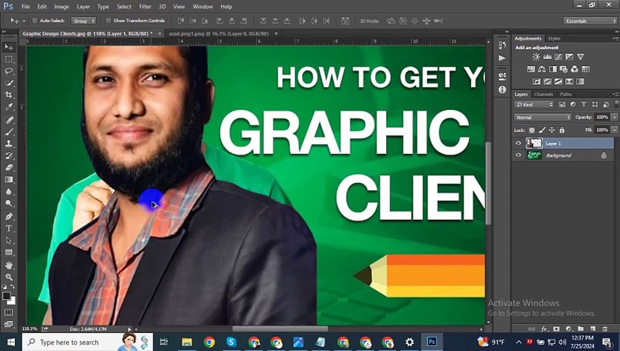Screen dimensions: 620x351
Task: Select the Background layer row
Action: tap(563, 156)
